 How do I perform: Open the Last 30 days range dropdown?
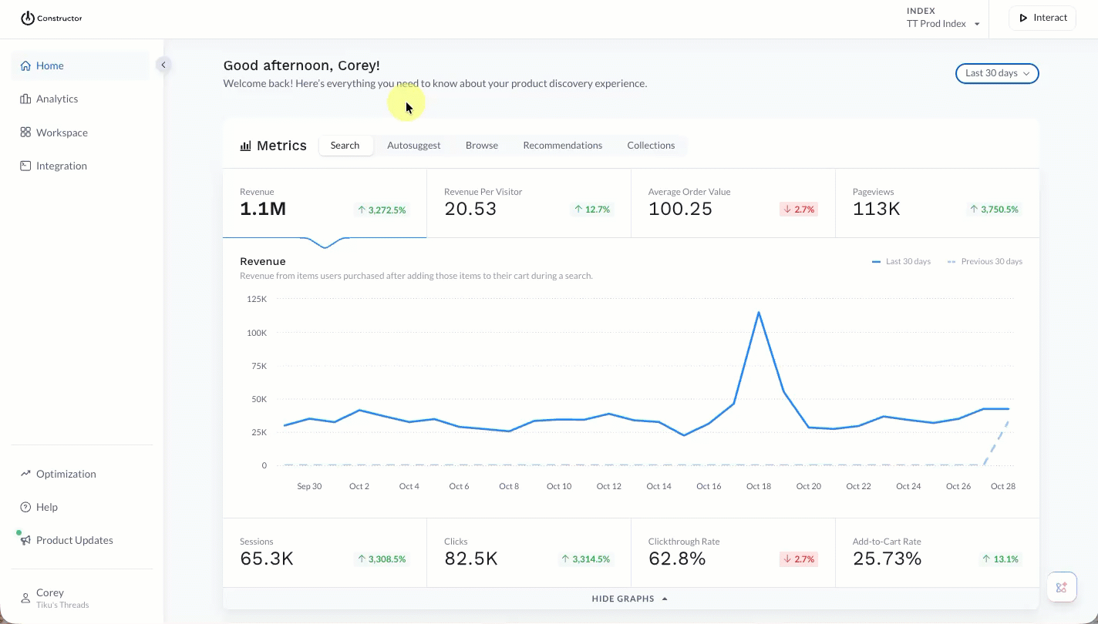[997, 73]
